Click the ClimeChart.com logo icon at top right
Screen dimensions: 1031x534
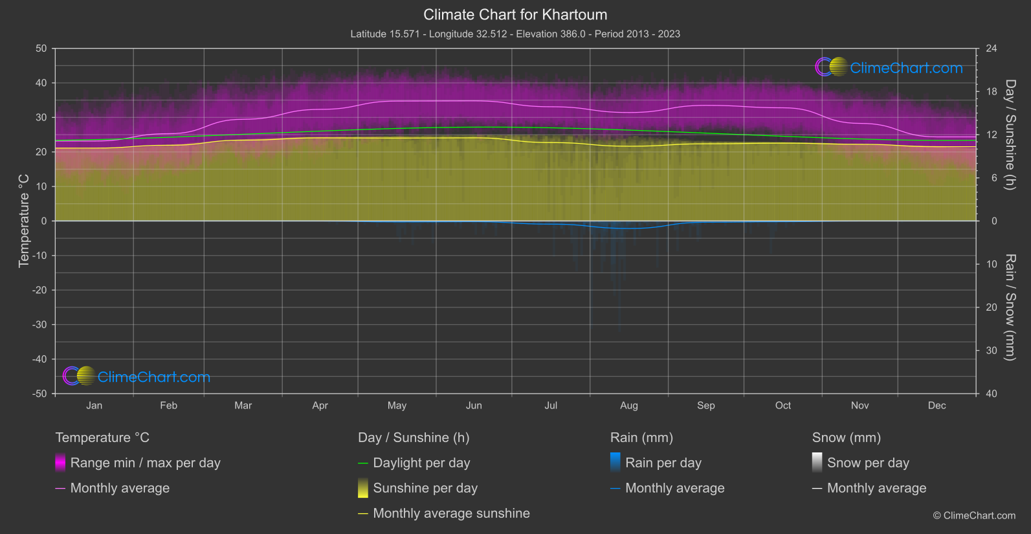(831, 67)
